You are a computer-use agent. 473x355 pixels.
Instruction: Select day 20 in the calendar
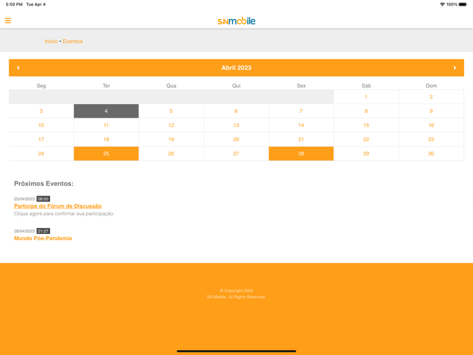click(x=236, y=139)
